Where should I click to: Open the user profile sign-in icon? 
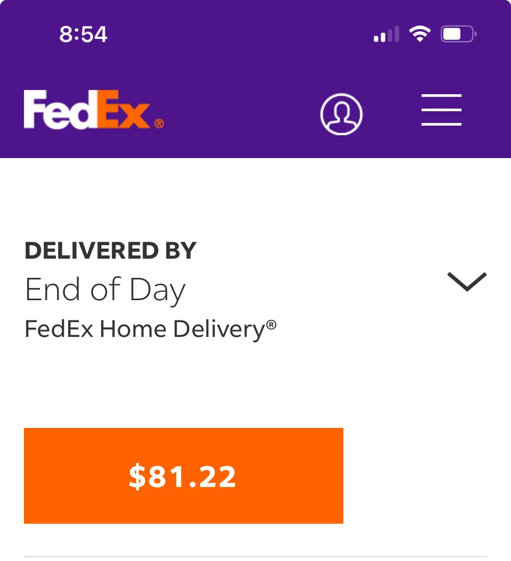coord(341,114)
